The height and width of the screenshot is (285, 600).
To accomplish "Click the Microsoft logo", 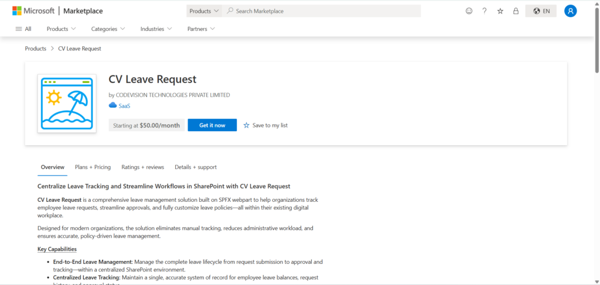I will (x=33, y=11).
